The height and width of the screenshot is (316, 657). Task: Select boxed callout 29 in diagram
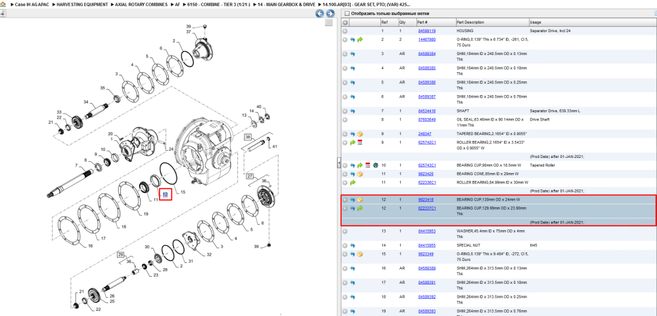[x=121, y=254]
